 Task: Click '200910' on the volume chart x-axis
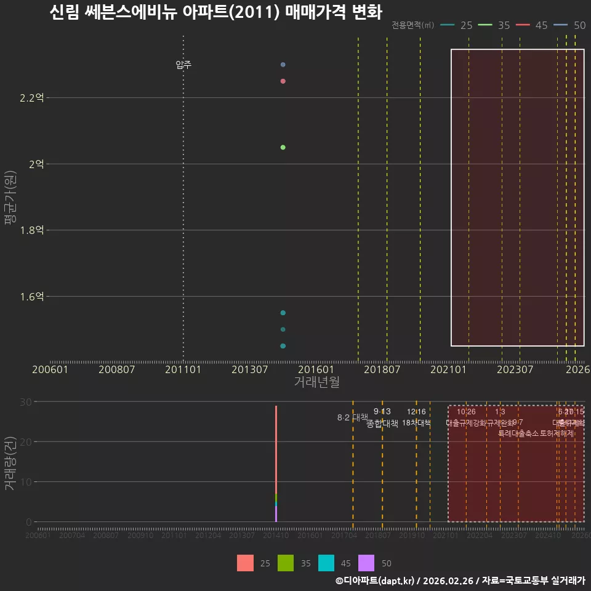pos(140,535)
